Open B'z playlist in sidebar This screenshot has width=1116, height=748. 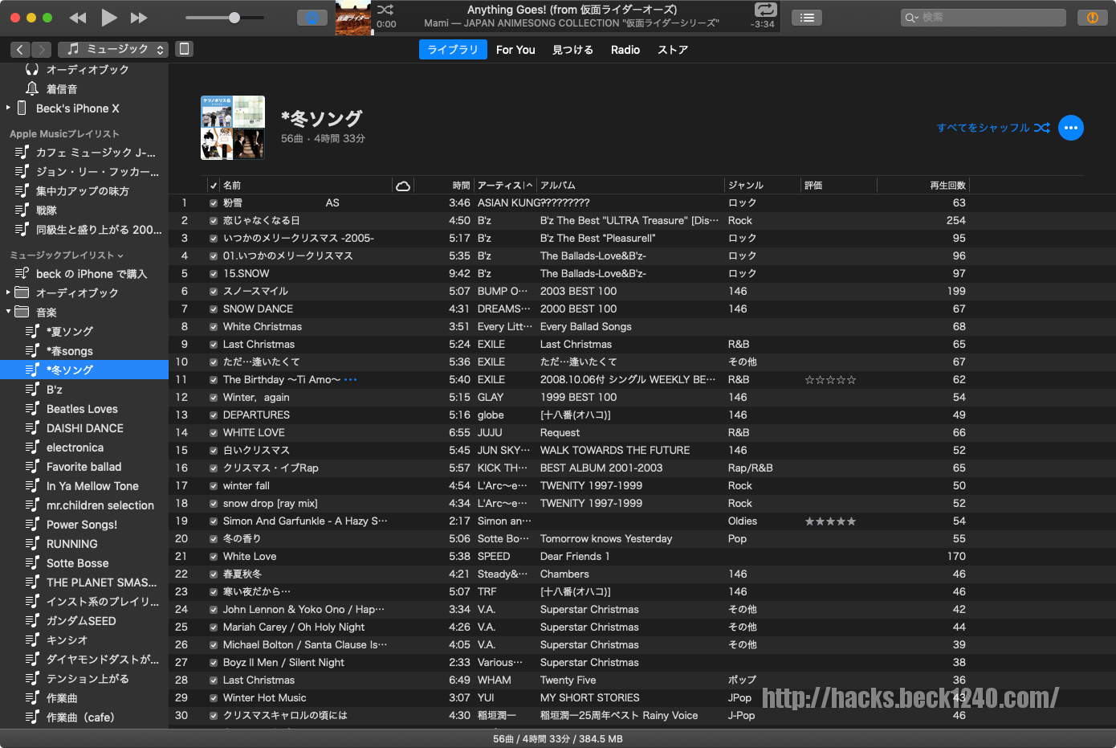pos(84,390)
